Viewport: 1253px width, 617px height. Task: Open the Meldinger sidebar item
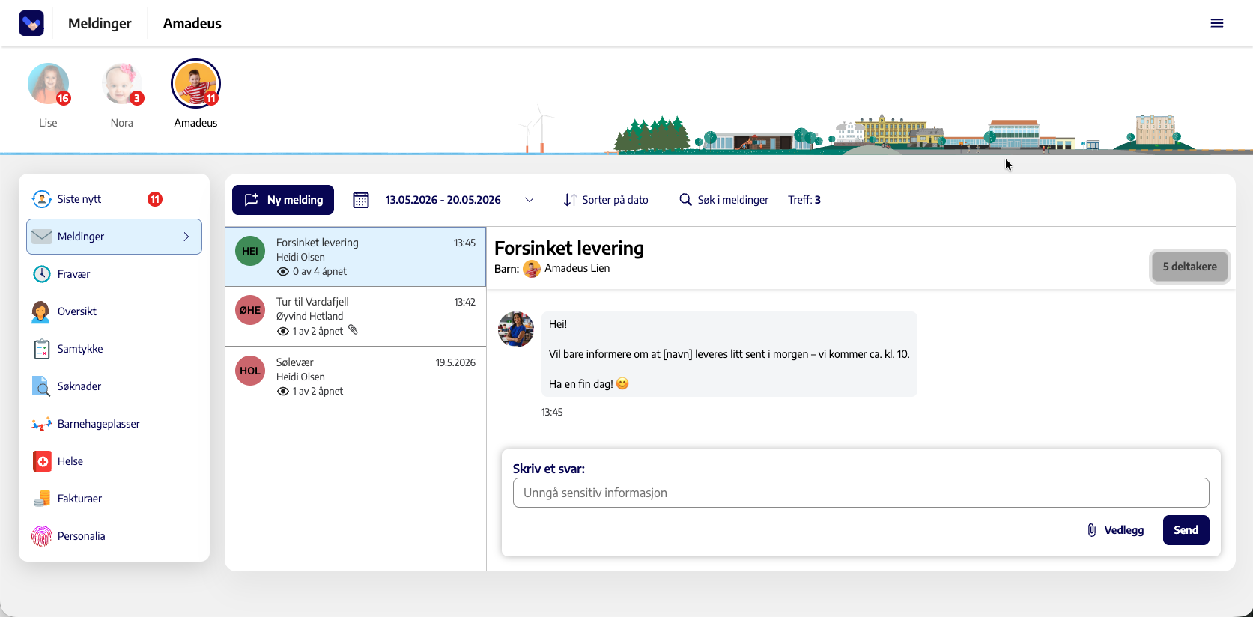[x=114, y=237]
